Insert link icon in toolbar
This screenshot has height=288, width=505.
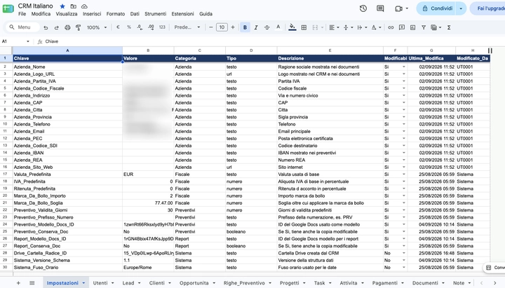point(391,27)
